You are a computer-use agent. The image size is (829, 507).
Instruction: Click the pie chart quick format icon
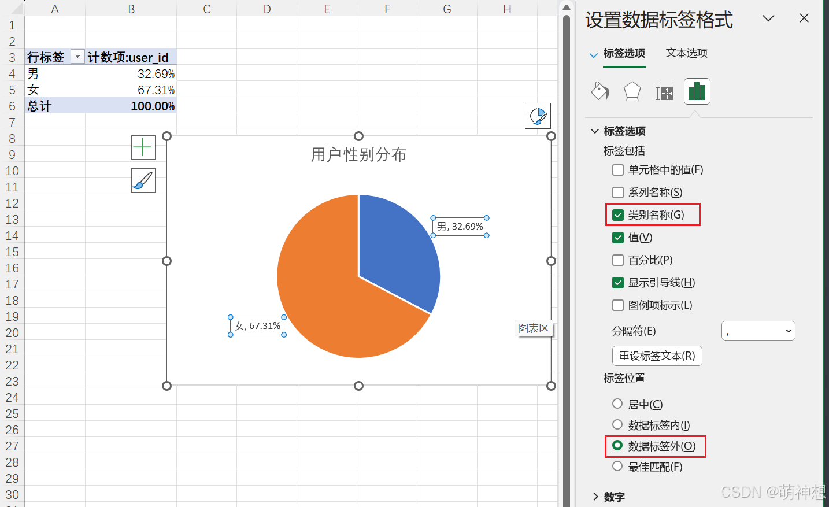[538, 116]
